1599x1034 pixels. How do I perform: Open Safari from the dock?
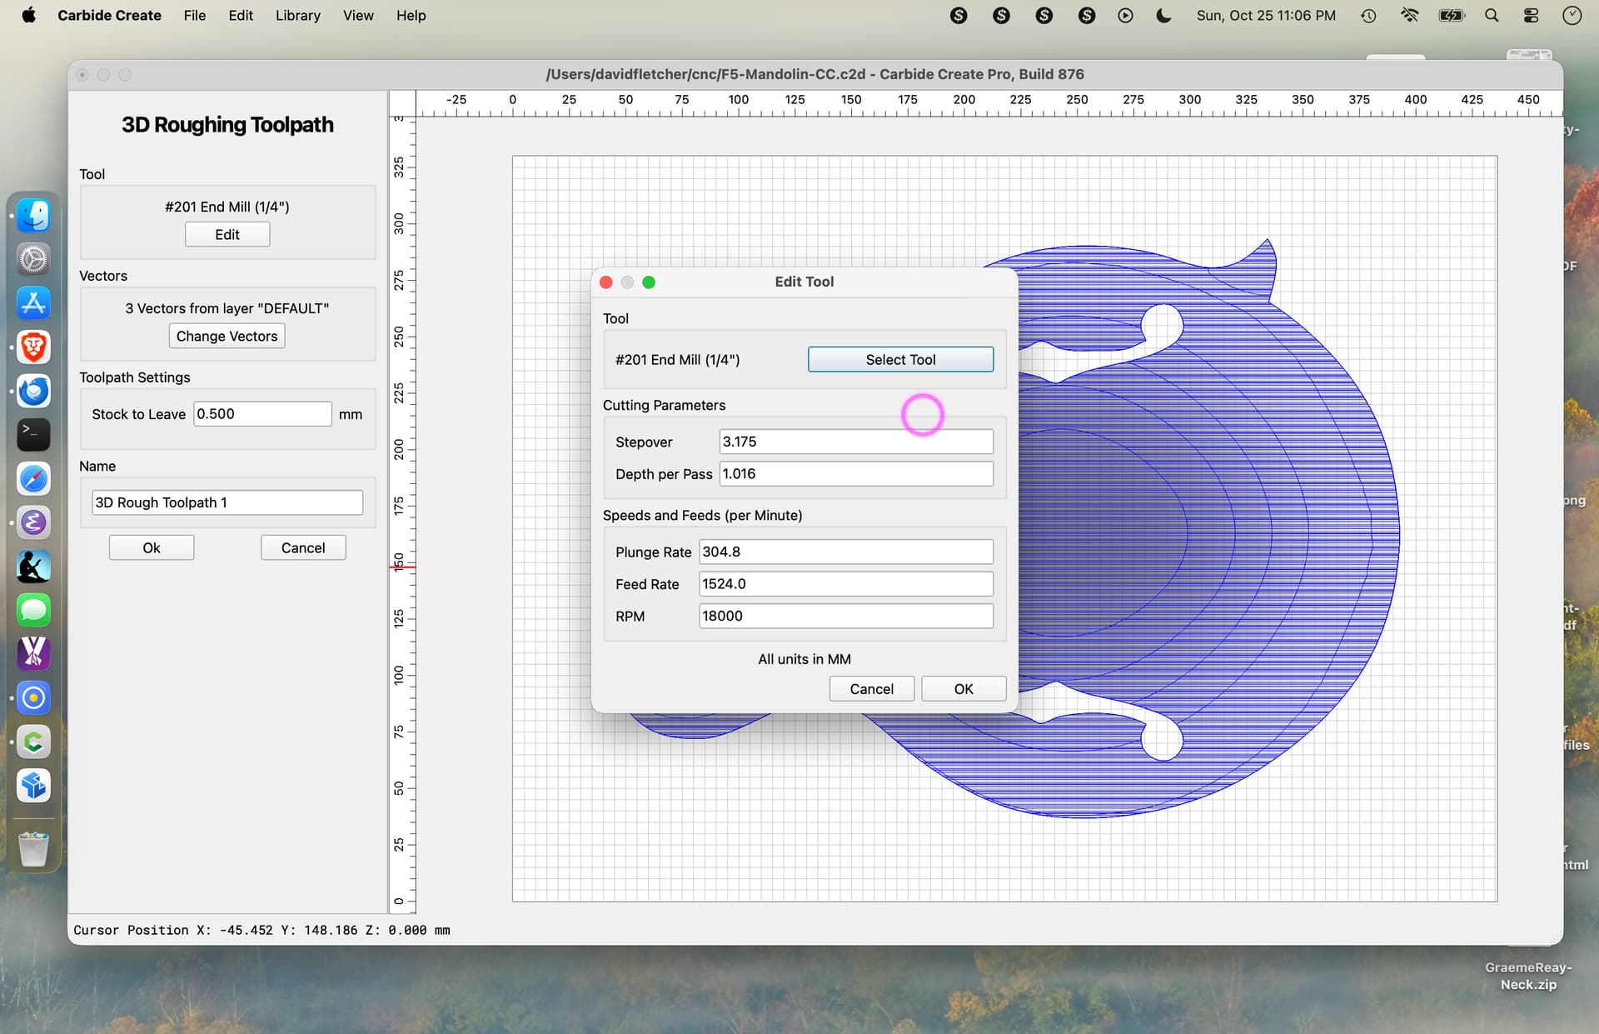coord(33,478)
